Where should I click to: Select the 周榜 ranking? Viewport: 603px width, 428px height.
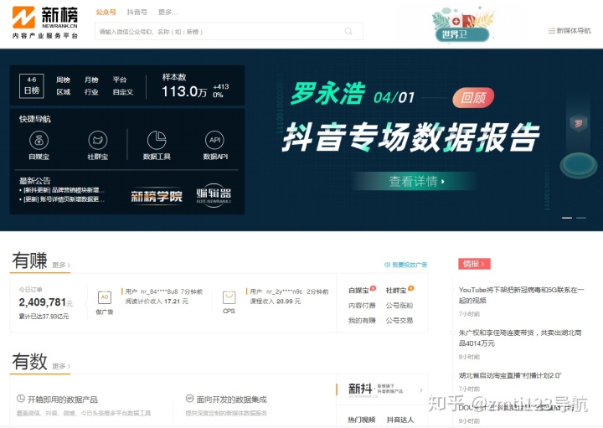click(63, 80)
